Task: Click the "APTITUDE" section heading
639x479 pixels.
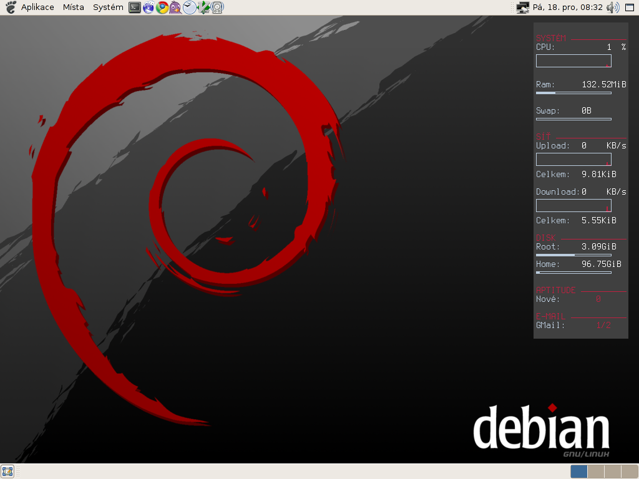Action: pyautogui.click(x=556, y=290)
